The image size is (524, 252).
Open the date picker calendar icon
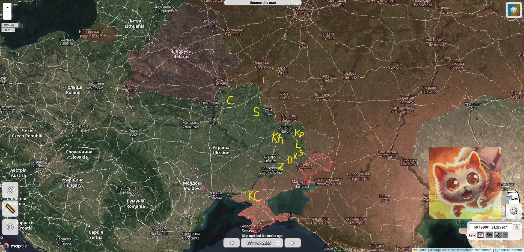point(278,243)
